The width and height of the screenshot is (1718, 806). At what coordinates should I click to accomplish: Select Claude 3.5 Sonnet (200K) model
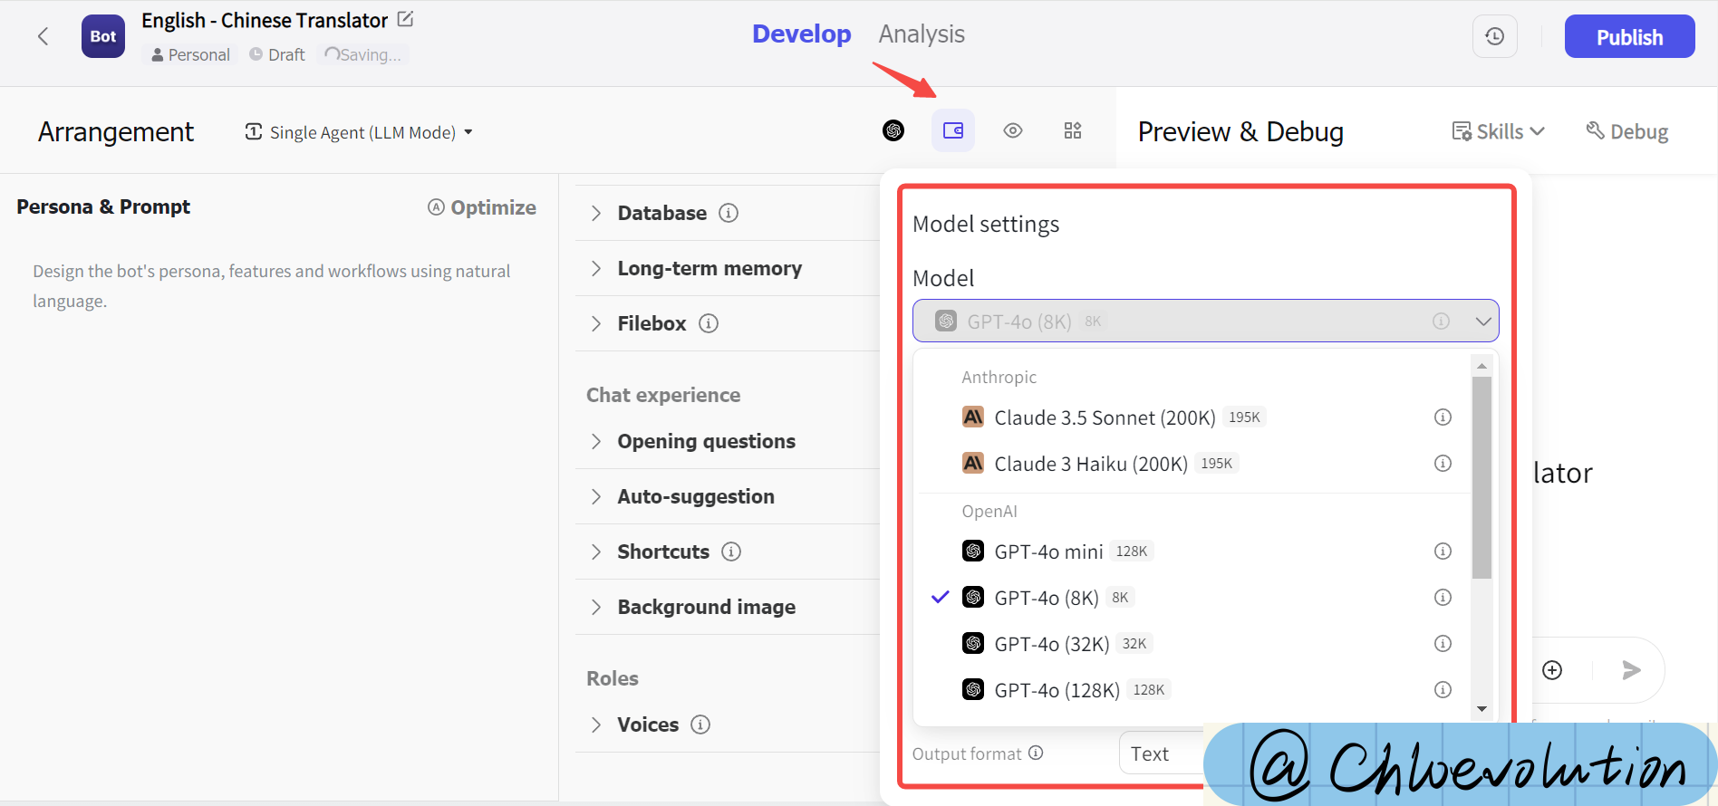coord(1192,417)
